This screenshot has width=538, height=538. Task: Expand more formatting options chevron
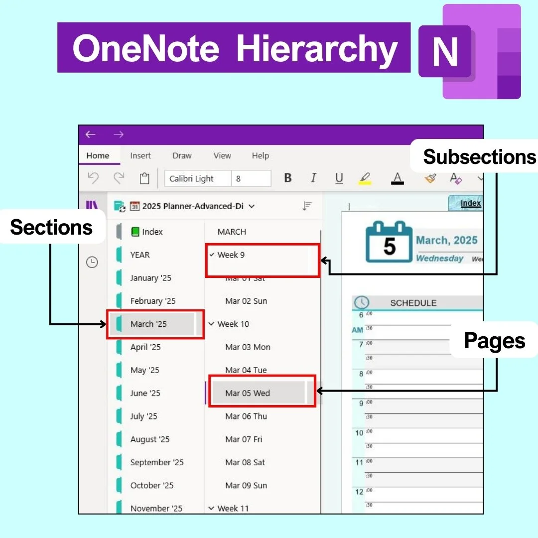coord(480,178)
